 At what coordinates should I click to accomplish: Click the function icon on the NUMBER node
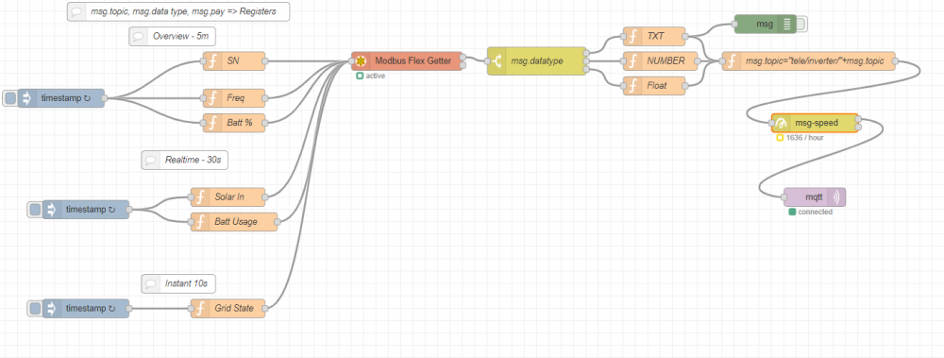click(x=632, y=60)
